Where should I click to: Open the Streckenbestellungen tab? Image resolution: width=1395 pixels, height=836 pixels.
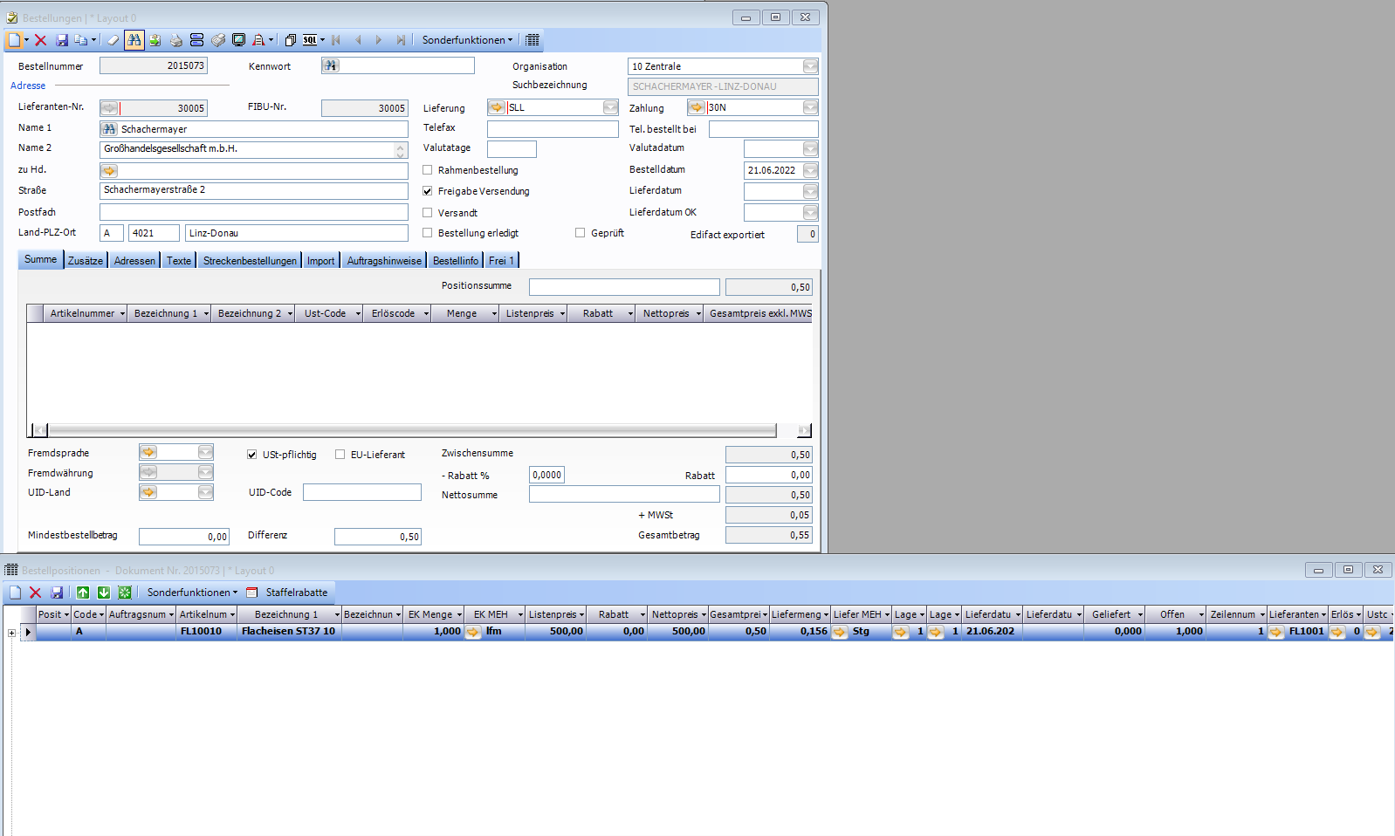coord(250,261)
